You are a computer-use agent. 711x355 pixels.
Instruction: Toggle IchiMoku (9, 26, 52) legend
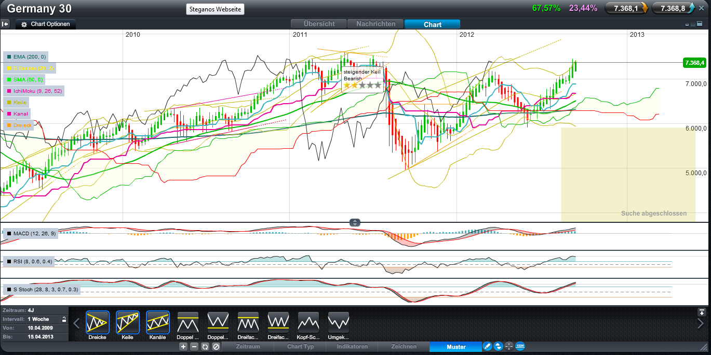(33, 91)
